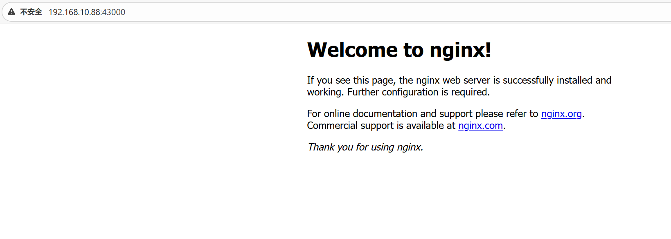Open the nginx.com commercial support link
Image resolution: width=671 pixels, height=239 pixels.
(480, 126)
